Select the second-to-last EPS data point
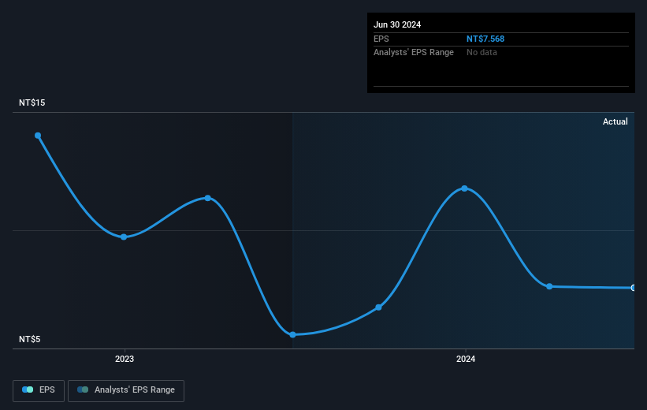The width and height of the screenshot is (647, 410). 549,286
